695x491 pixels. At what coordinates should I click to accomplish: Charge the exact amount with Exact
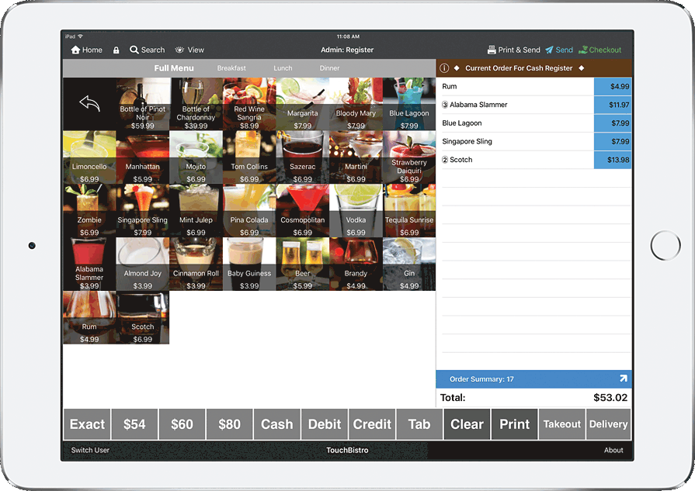[86, 424]
